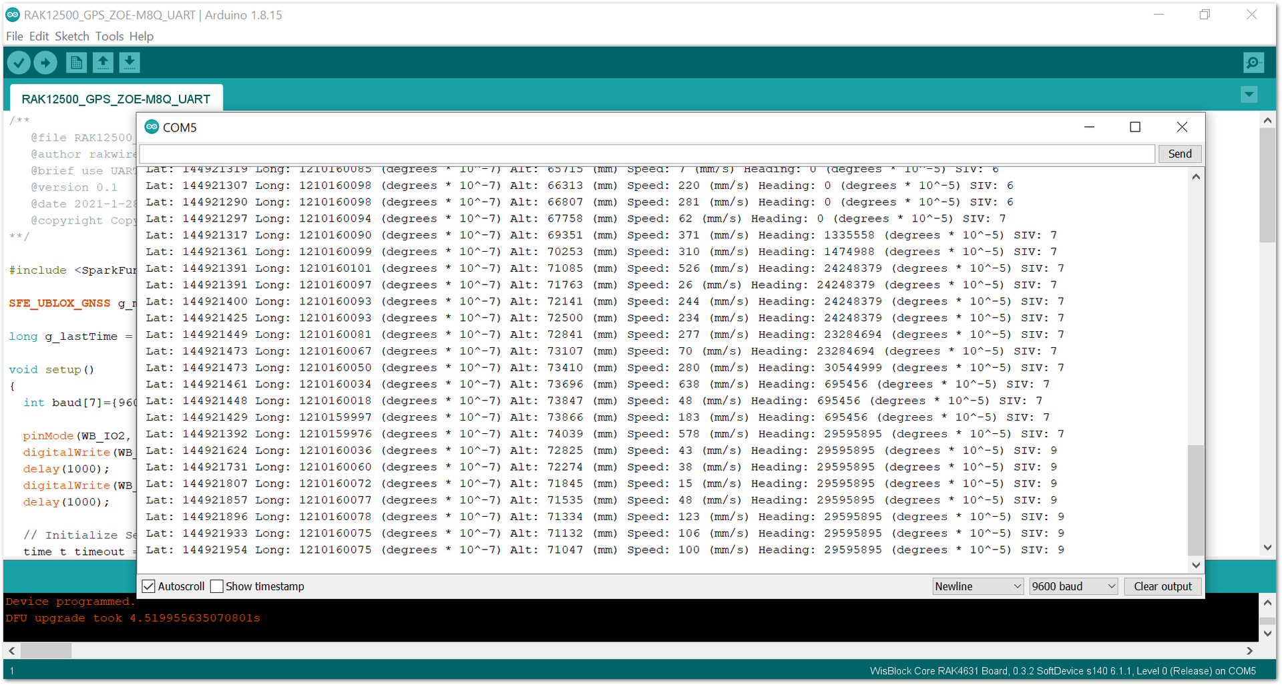Click the serial line with Heading 30544999

coord(605,367)
